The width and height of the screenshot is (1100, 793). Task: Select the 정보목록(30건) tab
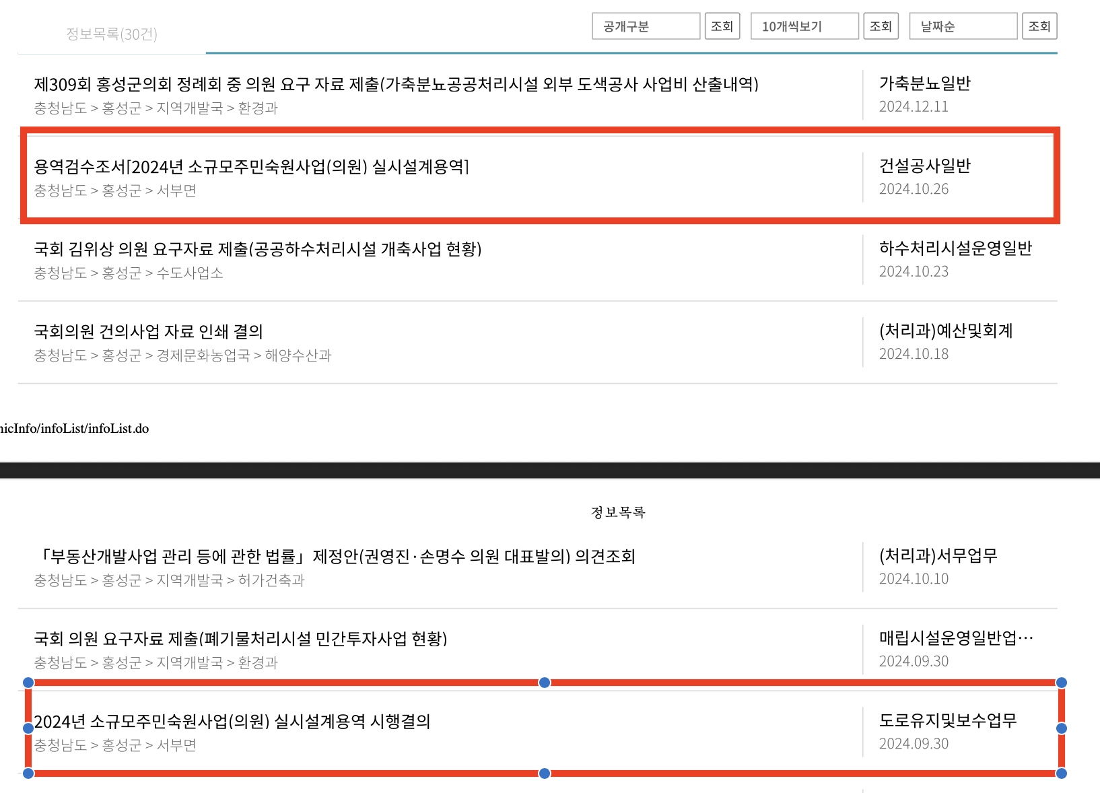click(112, 34)
